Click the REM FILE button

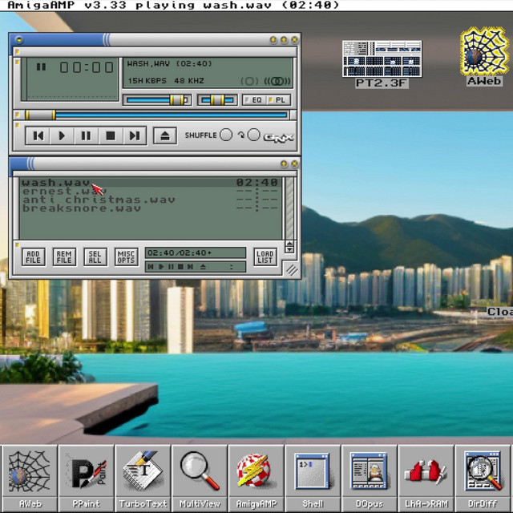click(63, 257)
